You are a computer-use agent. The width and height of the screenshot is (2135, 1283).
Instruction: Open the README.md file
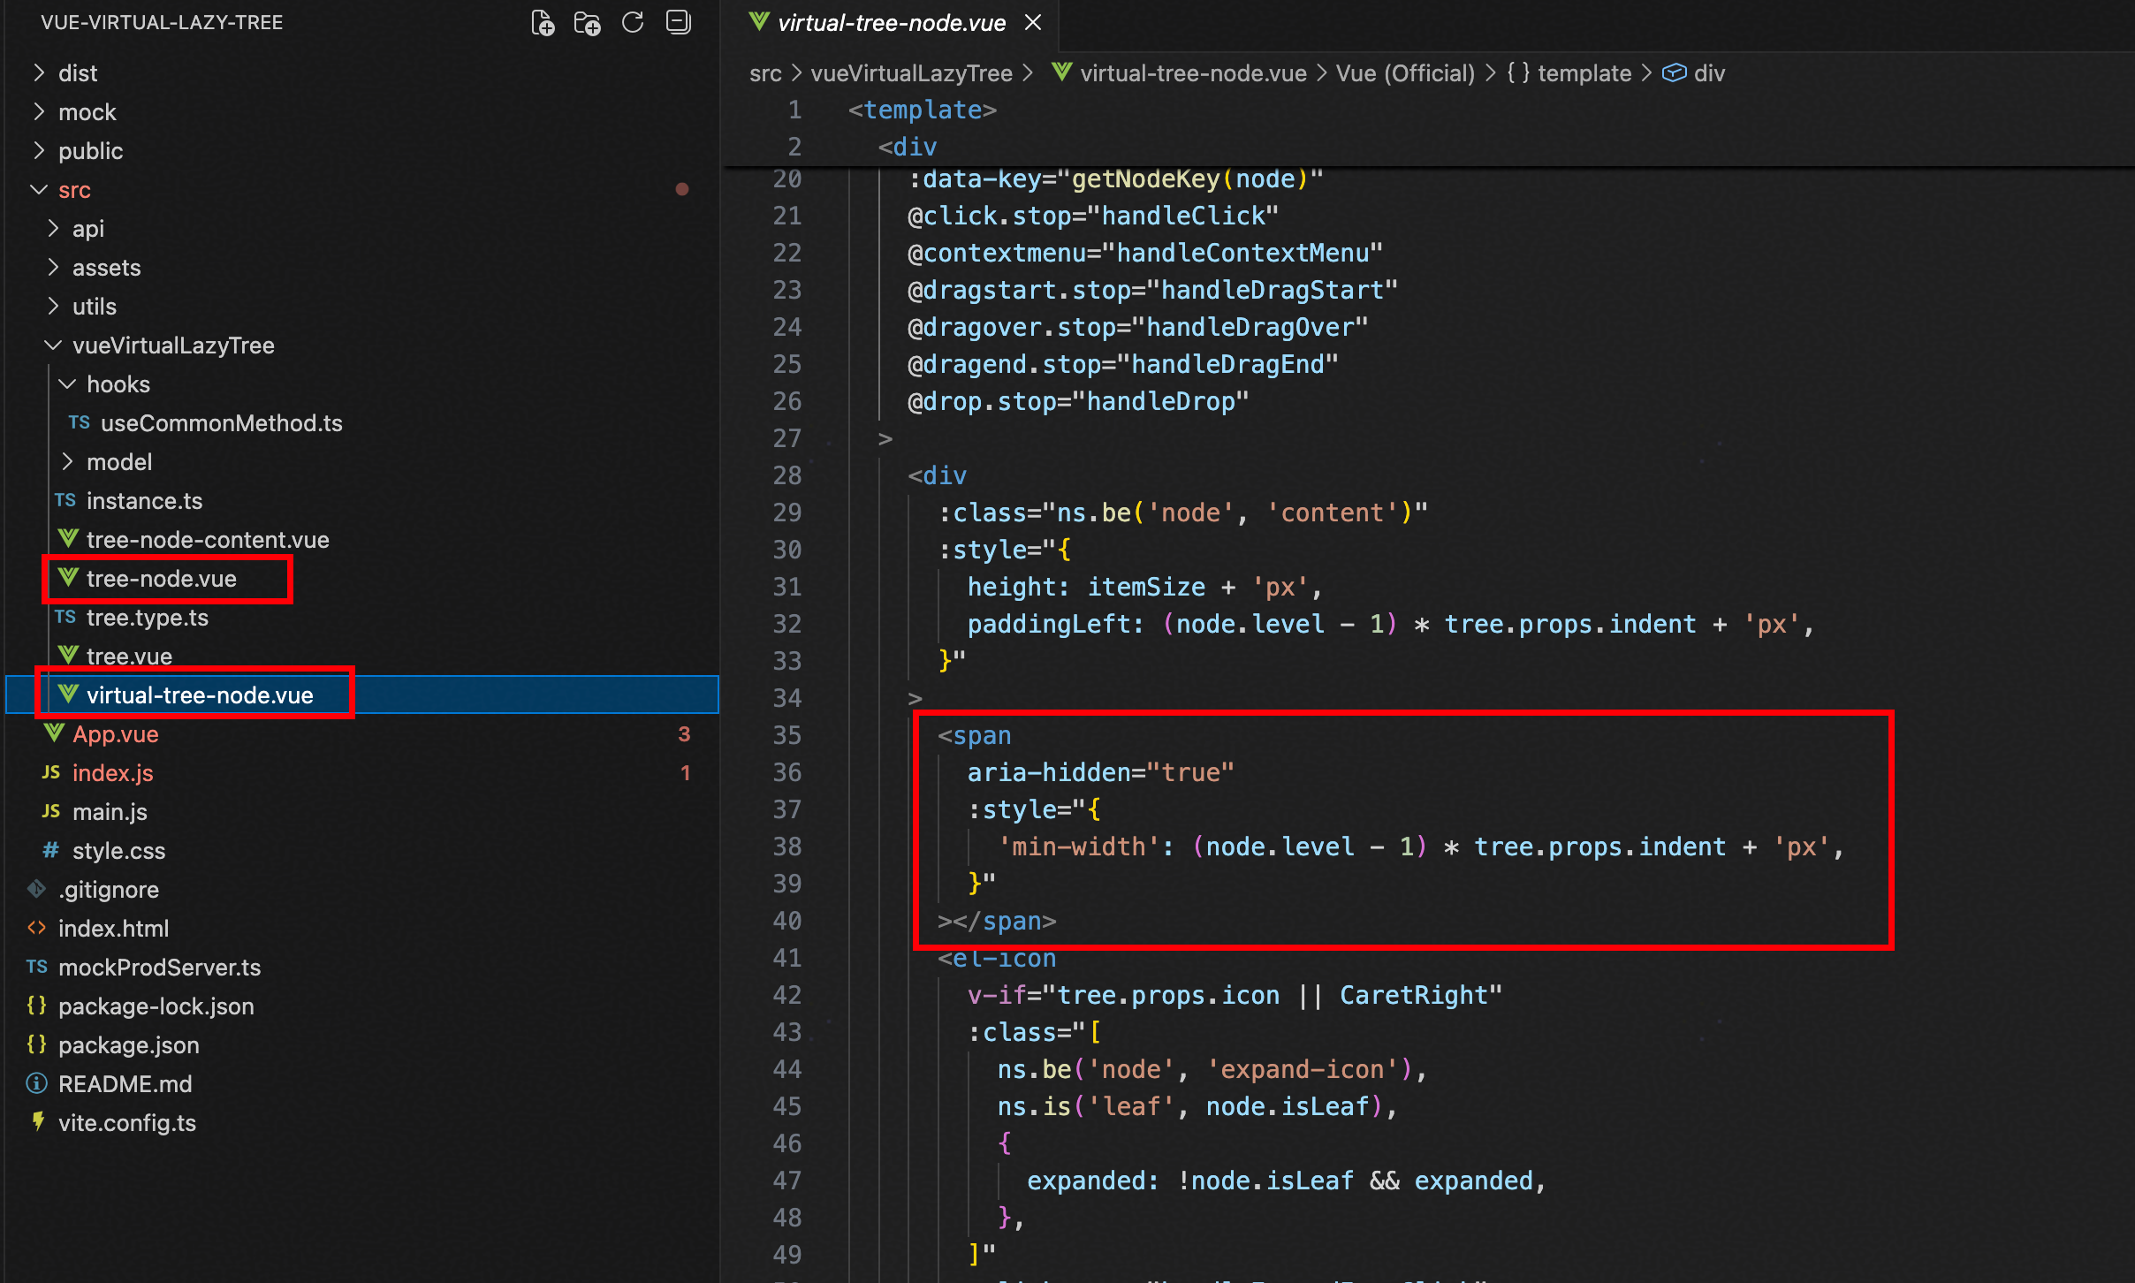coord(125,1084)
